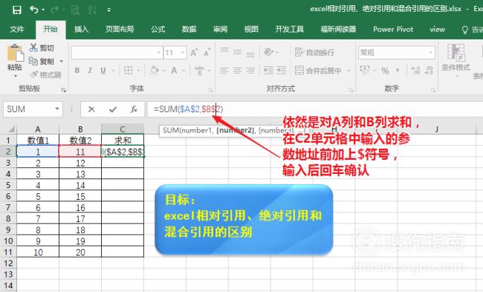The image size is (483, 292).
Task: Select row 5 header
Action: pyautogui.click(x=8, y=185)
